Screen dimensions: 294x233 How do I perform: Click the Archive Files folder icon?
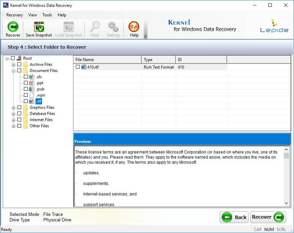(26, 64)
